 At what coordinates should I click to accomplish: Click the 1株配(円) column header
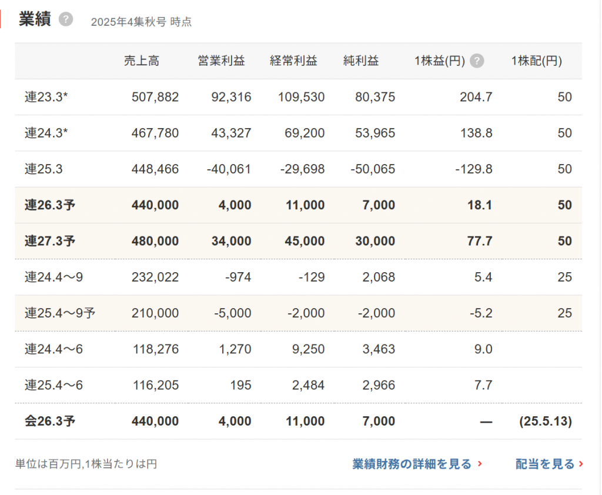(x=536, y=61)
